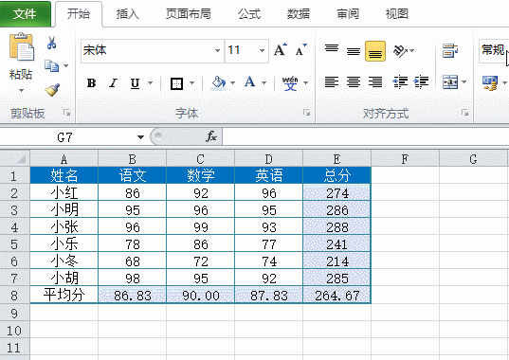Image resolution: width=509 pixels, height=360 pixels.
Task: Open the 文件 file menu
Action: pos(25,14)
